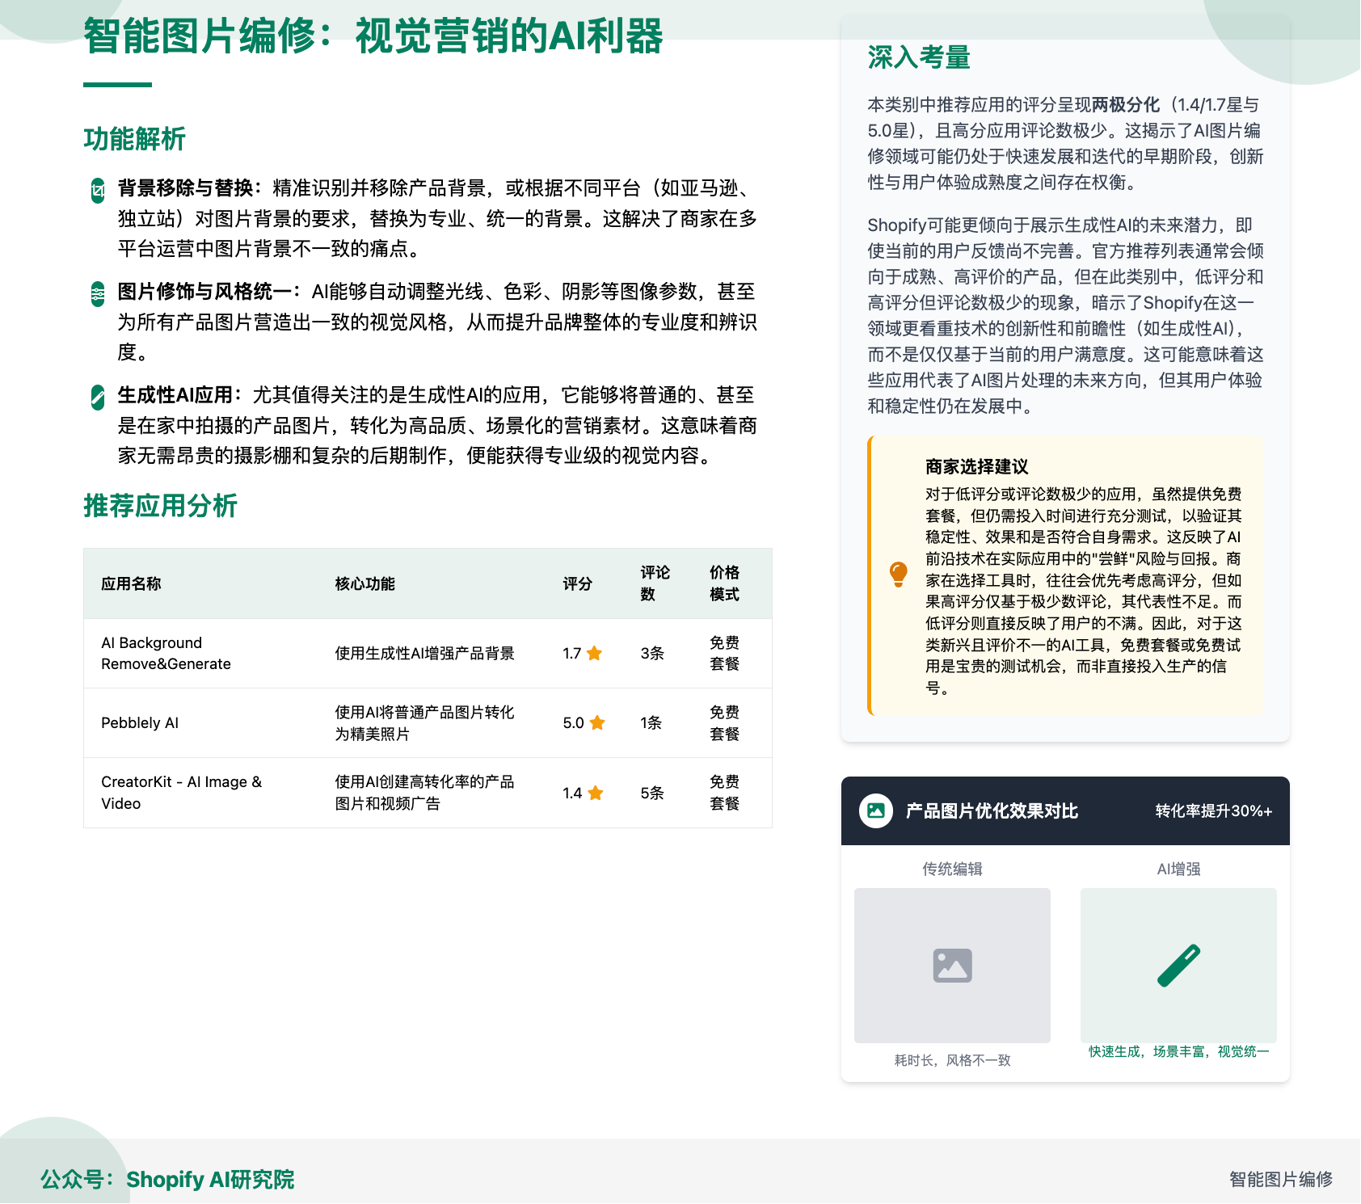Click the star beside rating 1.7

(594, 653)
